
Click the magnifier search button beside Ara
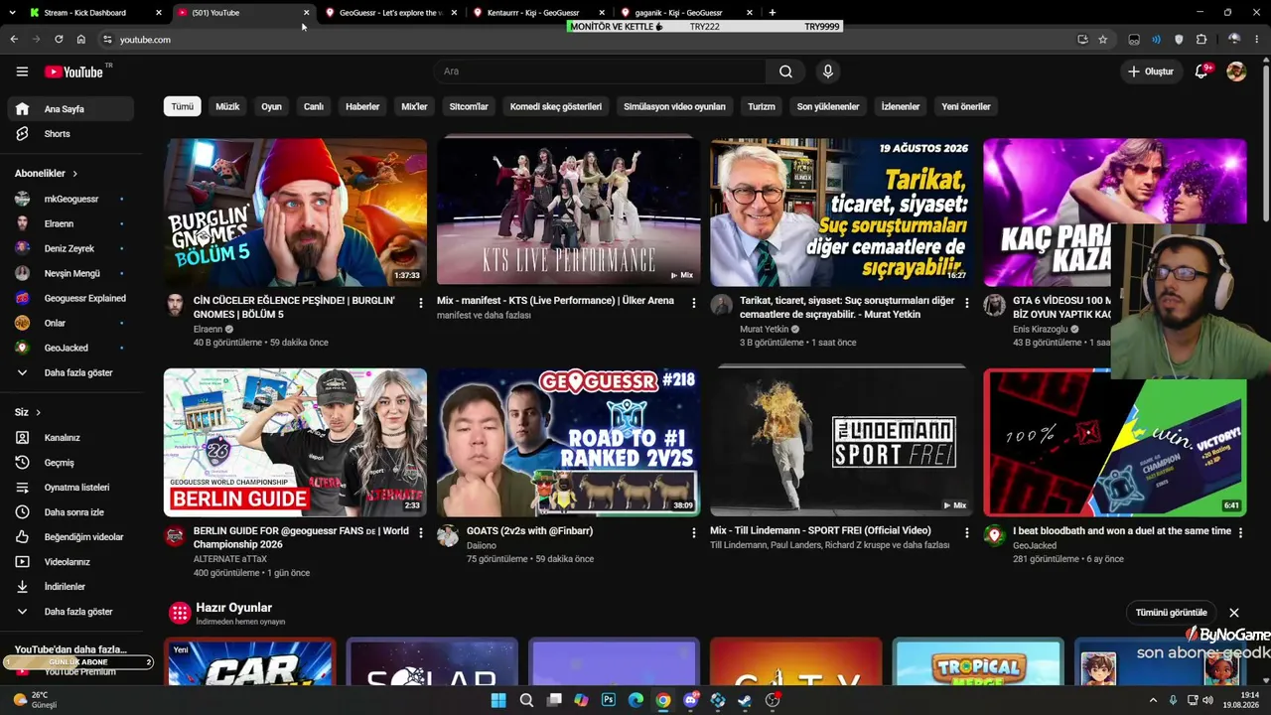pos(785,71)
